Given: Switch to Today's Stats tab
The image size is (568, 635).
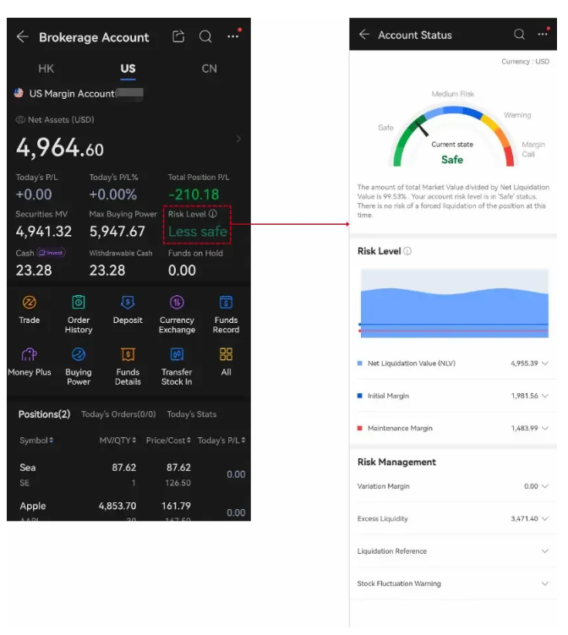Looking at the screenshot, I should (192, 414).
